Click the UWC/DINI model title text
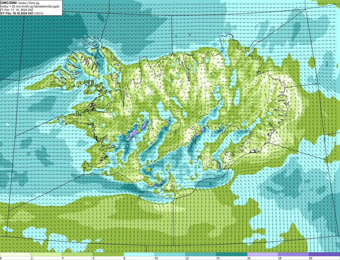 [8, 3]
